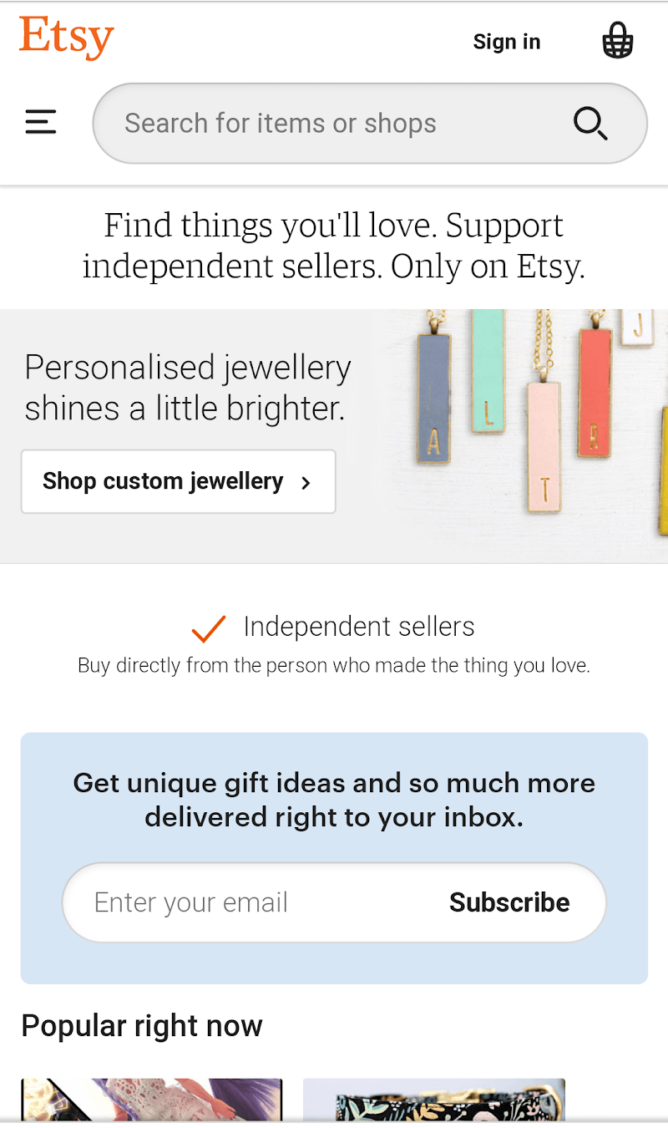Click the Sign in link
The image size is (668, 1128).
pos(506,42)
